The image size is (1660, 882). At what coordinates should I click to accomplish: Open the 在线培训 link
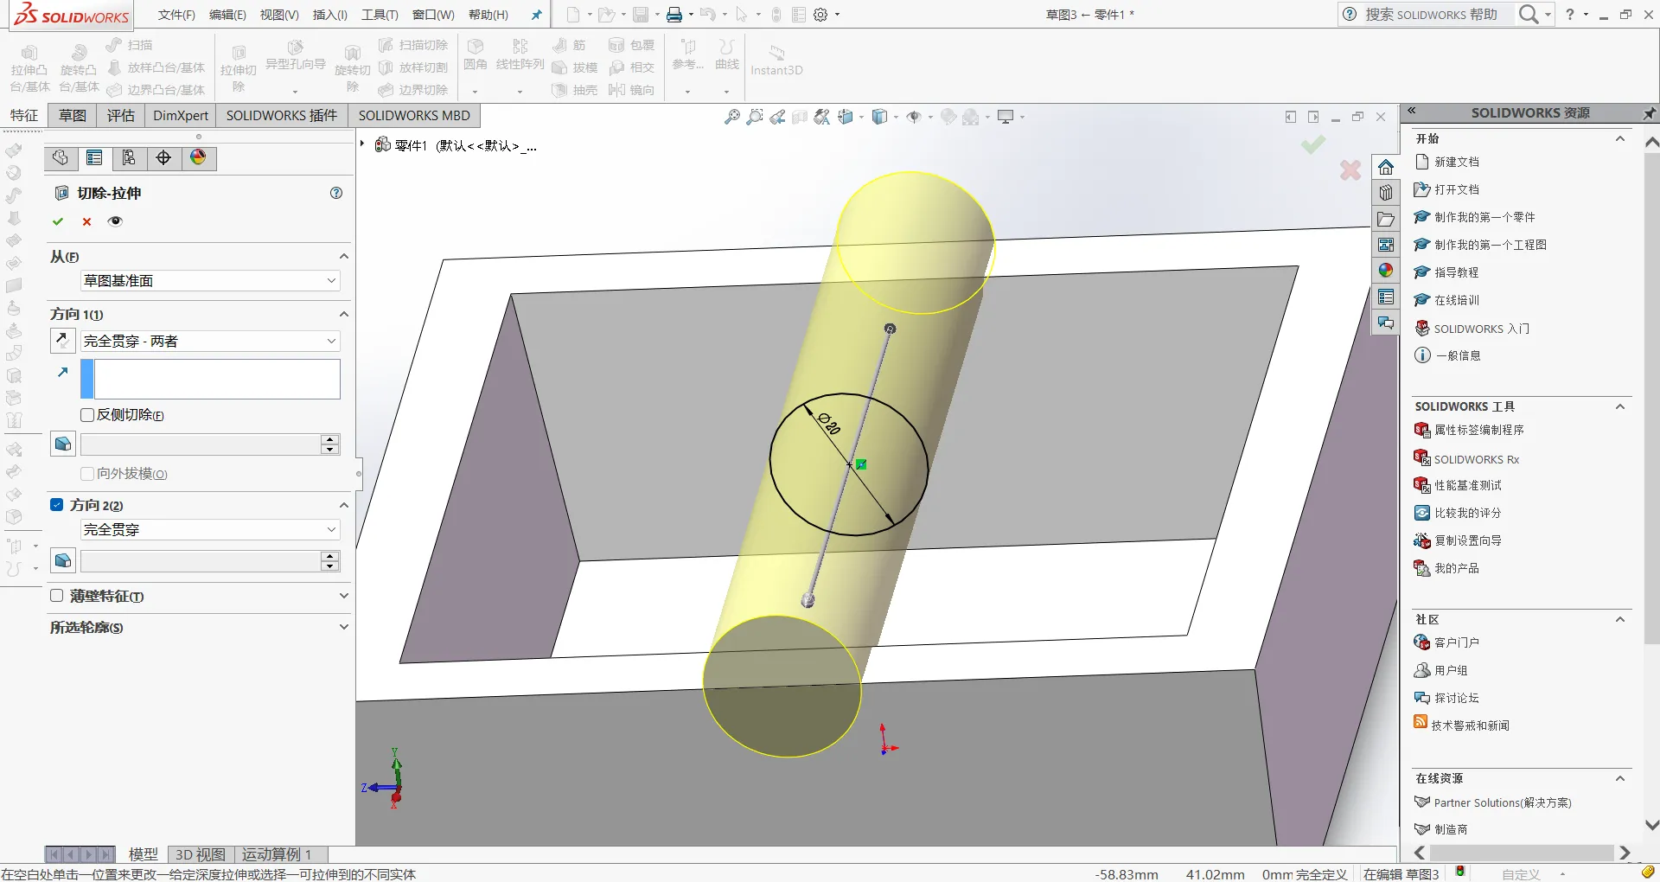pos(1456,300)
